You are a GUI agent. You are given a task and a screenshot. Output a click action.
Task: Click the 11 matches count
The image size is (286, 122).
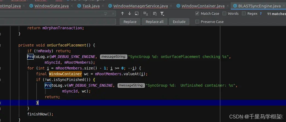276,14
